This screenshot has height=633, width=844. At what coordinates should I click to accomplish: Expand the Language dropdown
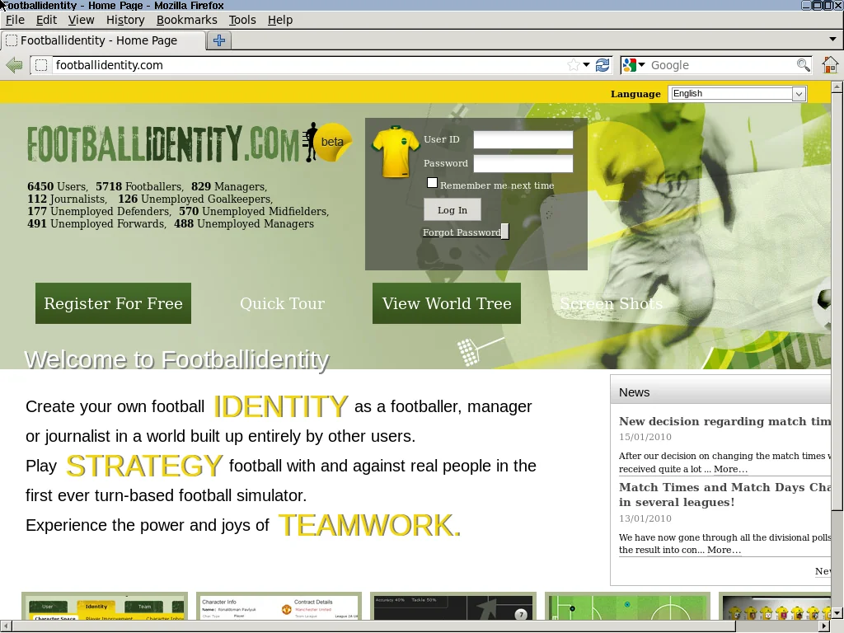798,94
